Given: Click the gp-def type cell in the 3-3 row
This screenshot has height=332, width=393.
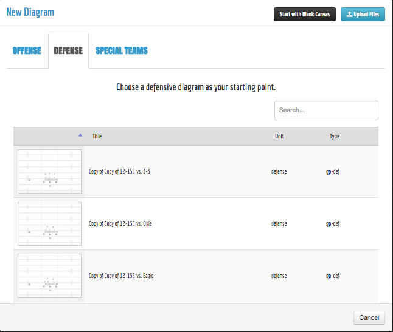Looking at the screenshot, I should 333,172.
